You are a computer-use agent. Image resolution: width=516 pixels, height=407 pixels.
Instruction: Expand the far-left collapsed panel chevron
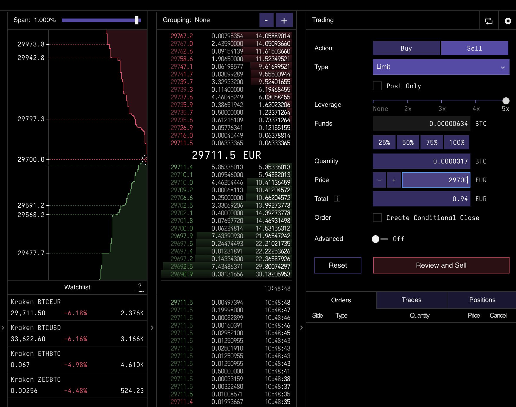coord(3,327)
